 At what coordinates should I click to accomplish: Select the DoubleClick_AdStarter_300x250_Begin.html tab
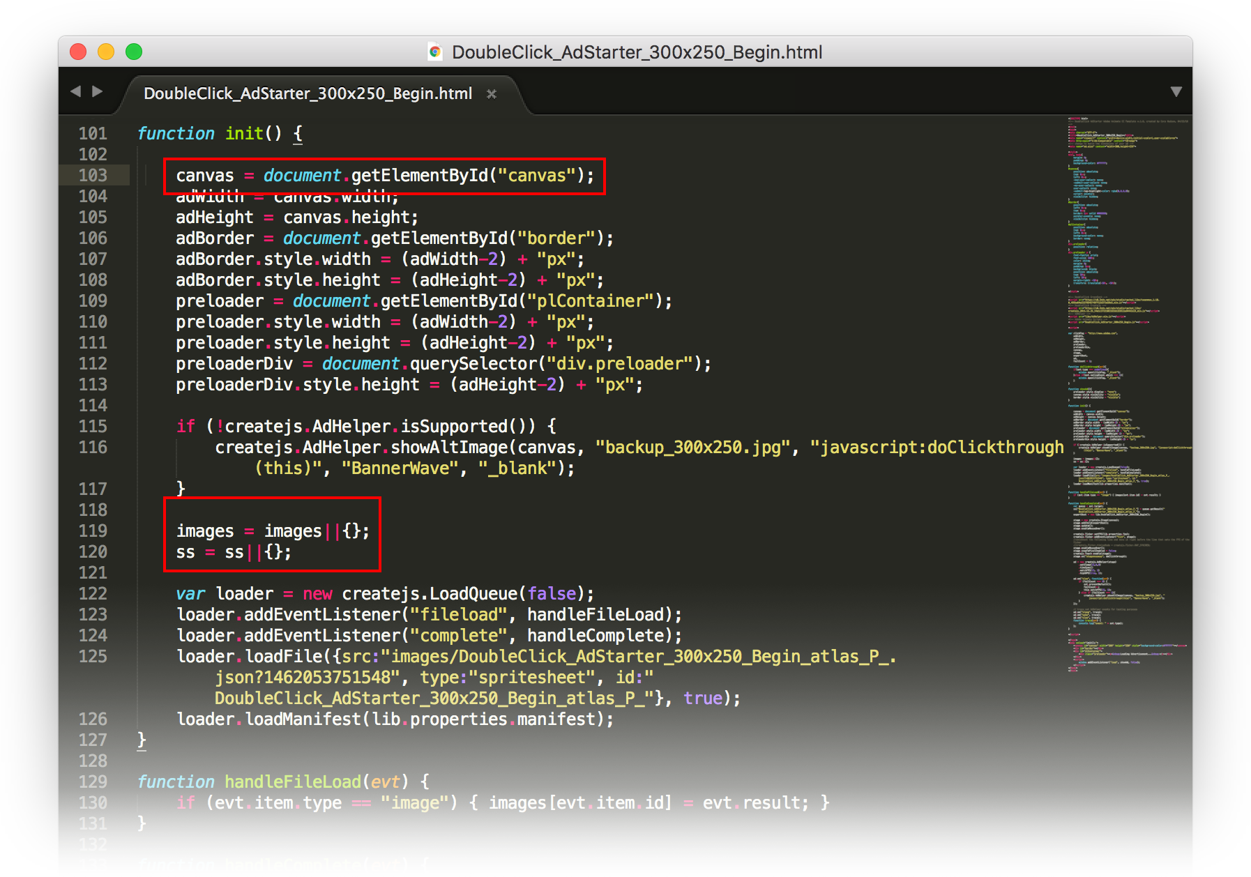pos(308,94)
